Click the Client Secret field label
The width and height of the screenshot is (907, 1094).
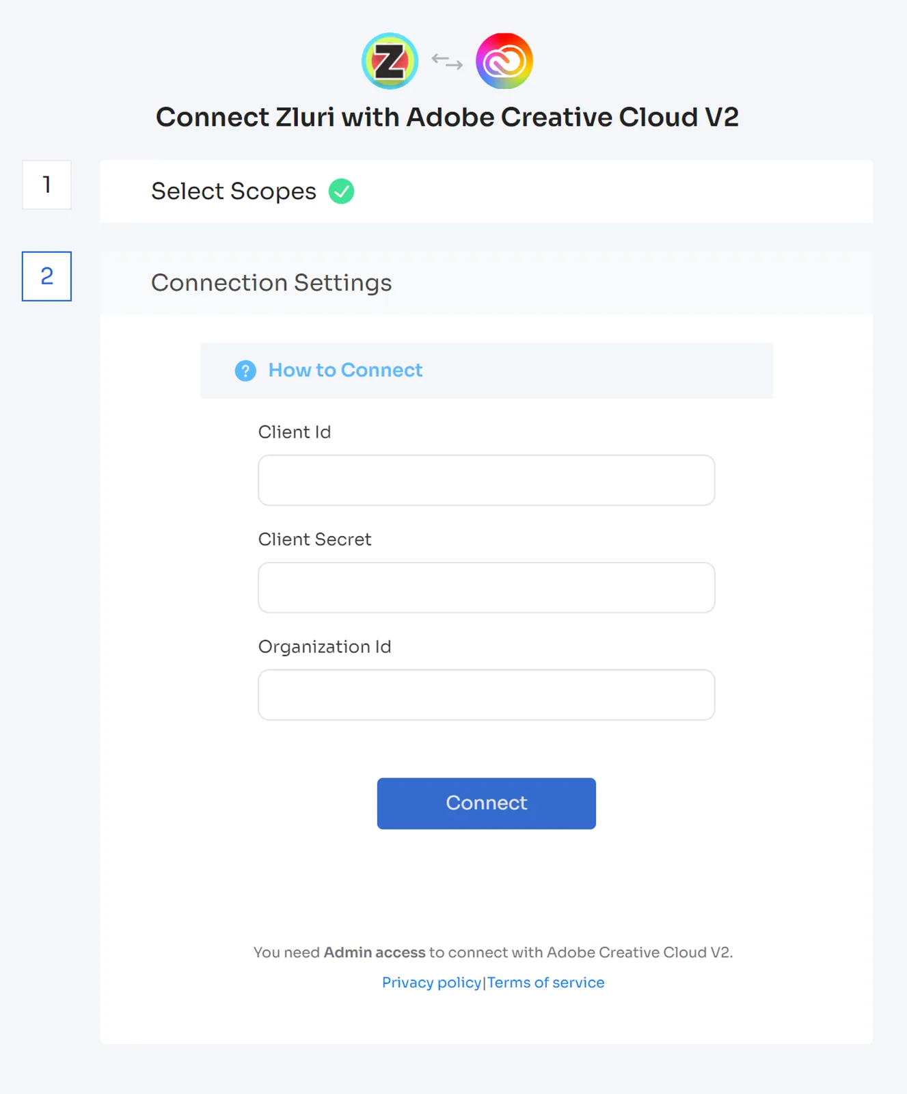[x=314, y=539]
